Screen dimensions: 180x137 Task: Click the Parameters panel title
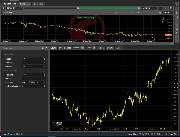7,48
